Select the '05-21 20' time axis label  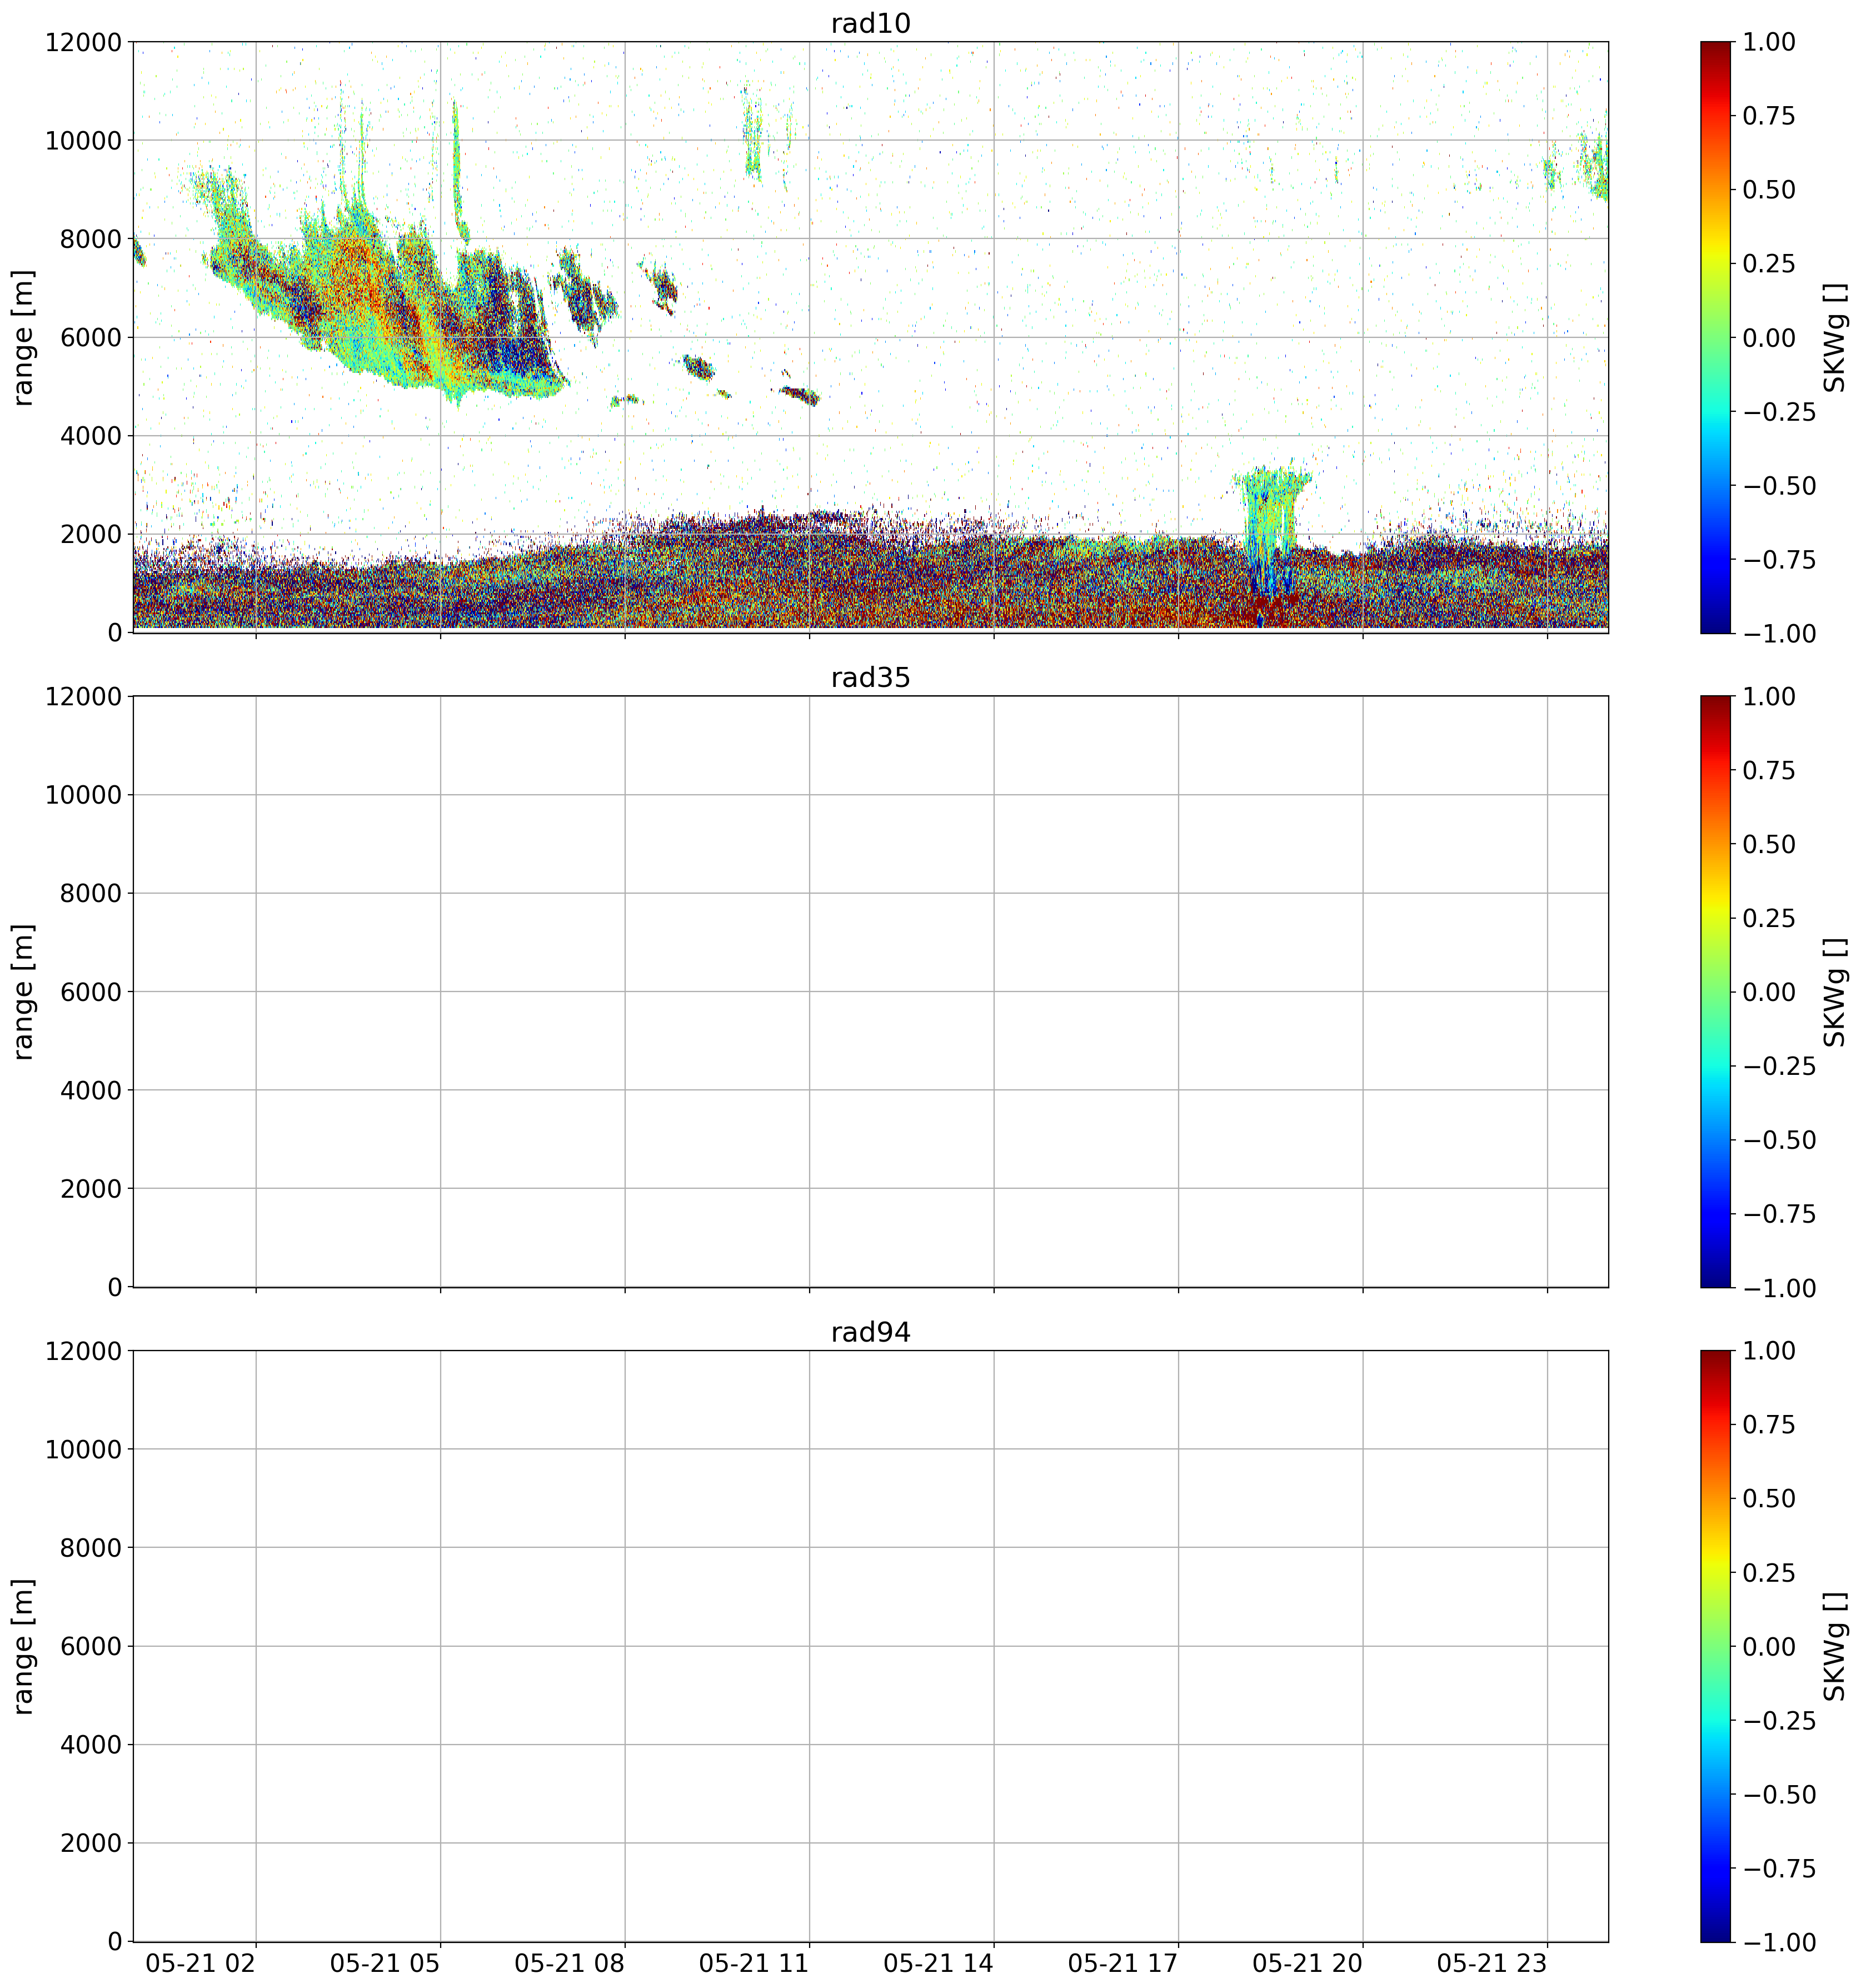(1307, 1963)
